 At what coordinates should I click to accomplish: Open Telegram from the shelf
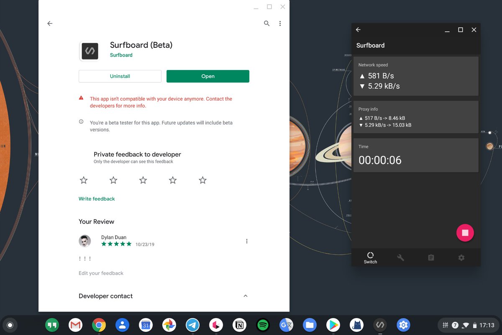192,325
